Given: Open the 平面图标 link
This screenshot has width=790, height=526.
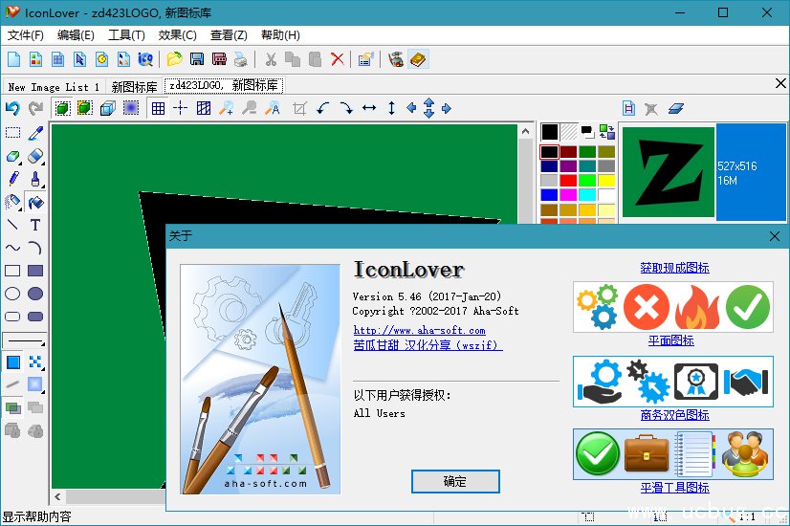Looking at the screenshot, I should pos(670,340).
